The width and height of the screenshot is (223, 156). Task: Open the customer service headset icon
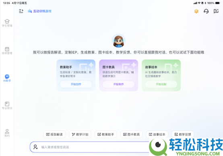[x=206, y=11]
